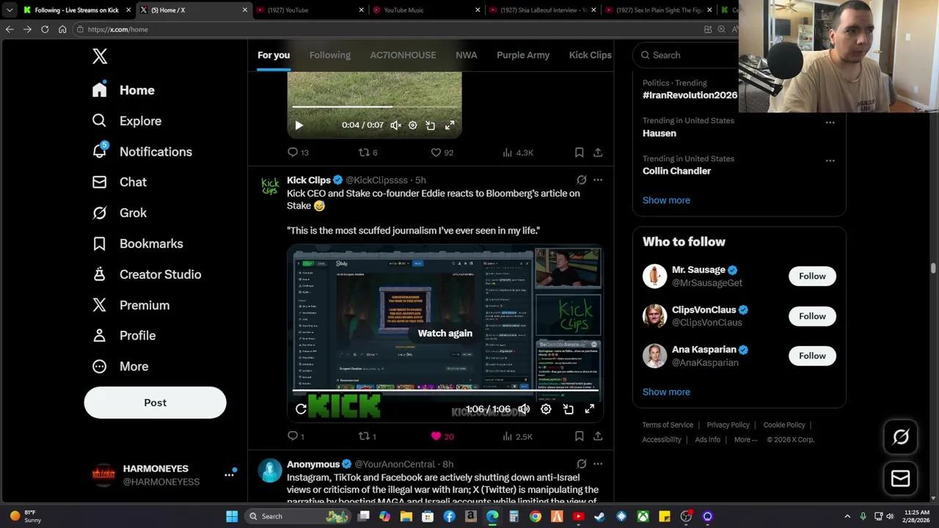Open Bookmarks in the sidebar
Screen dimensions: 939x528
(x=137, y=243)
